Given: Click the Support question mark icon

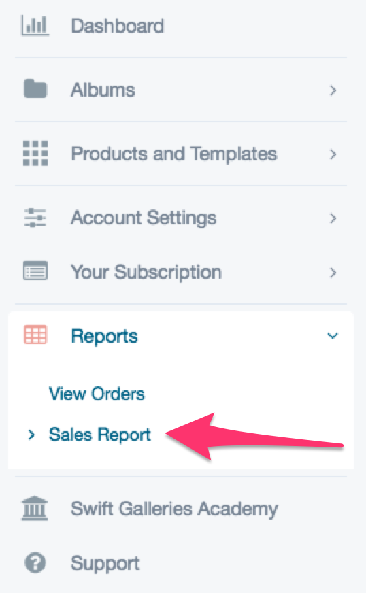Looking at the screenshot, I should click(35, 563).
